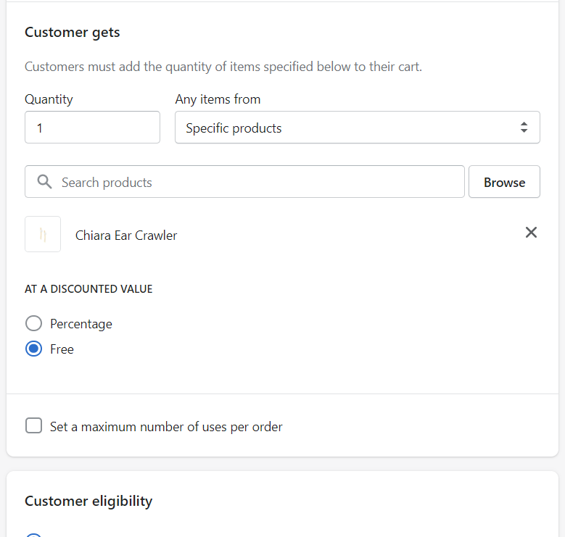Click the Customer eligibility heading
The image size is (565, 537).
tap(88, 501)
